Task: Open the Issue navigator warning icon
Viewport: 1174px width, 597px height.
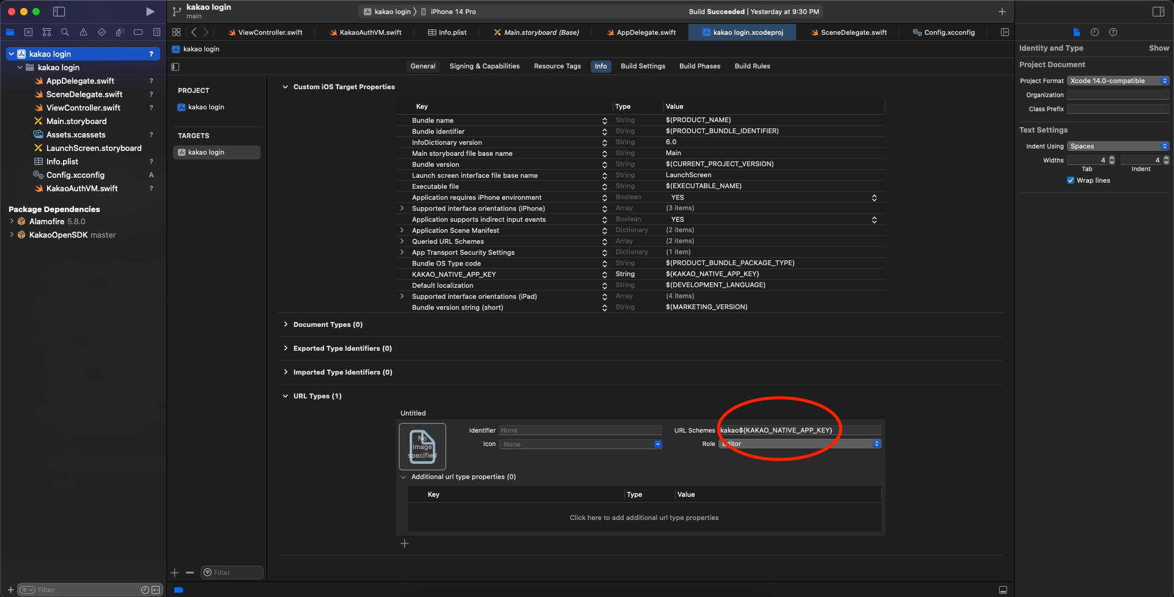Action: pyautogui.click(x=83, y=32)
